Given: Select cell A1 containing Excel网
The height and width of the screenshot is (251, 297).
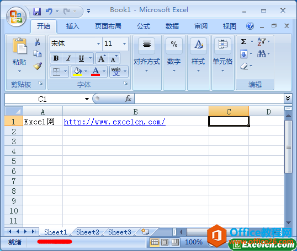Looking at the screenshot, I should [43, 121].
